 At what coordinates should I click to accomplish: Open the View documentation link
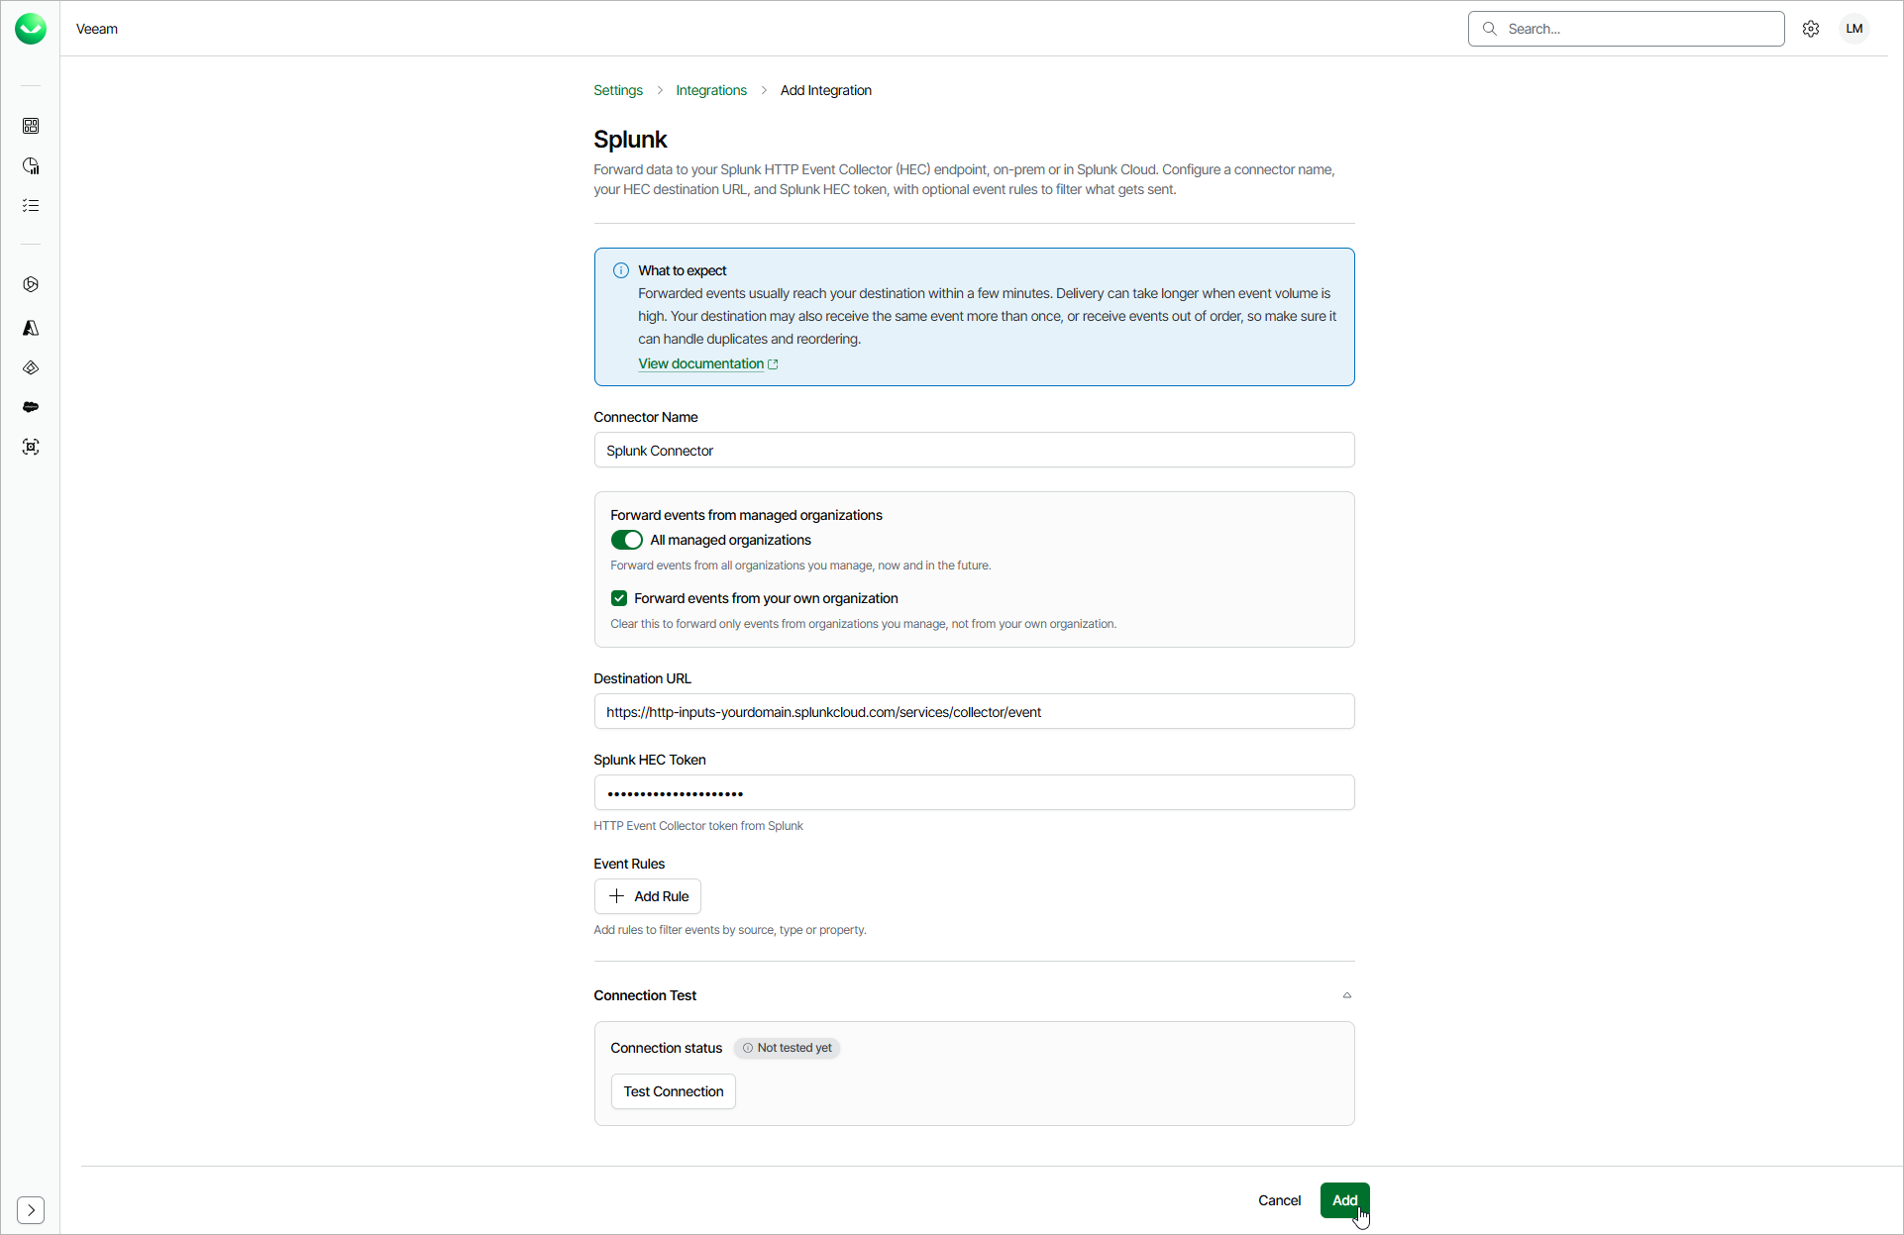click(701, 363)
